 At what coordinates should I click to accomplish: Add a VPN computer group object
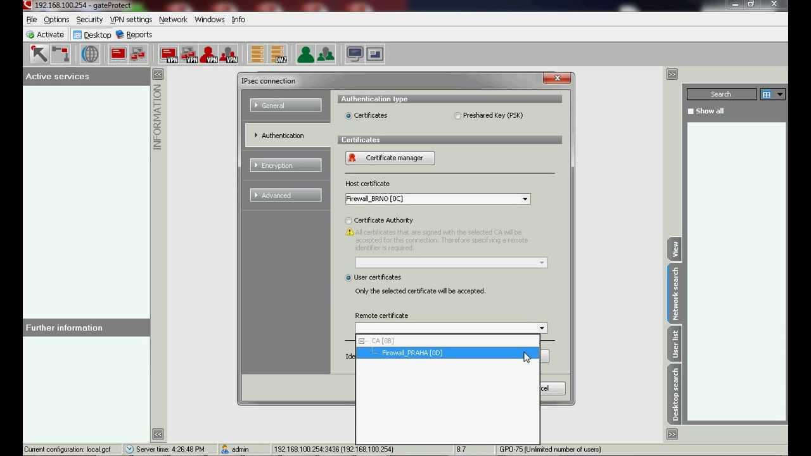tap(189, 54)
